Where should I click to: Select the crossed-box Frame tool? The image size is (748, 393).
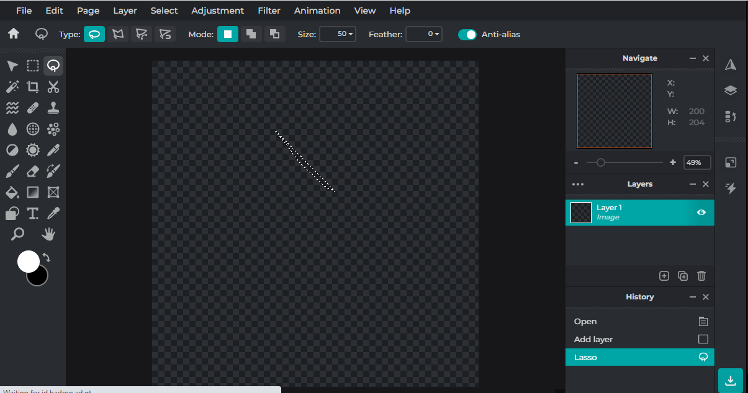53,192
